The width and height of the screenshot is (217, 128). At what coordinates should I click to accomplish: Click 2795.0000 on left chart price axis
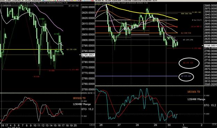88,46
